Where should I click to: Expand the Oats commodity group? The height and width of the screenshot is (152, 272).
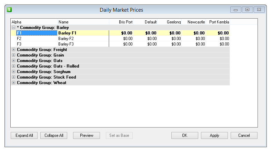13,61
